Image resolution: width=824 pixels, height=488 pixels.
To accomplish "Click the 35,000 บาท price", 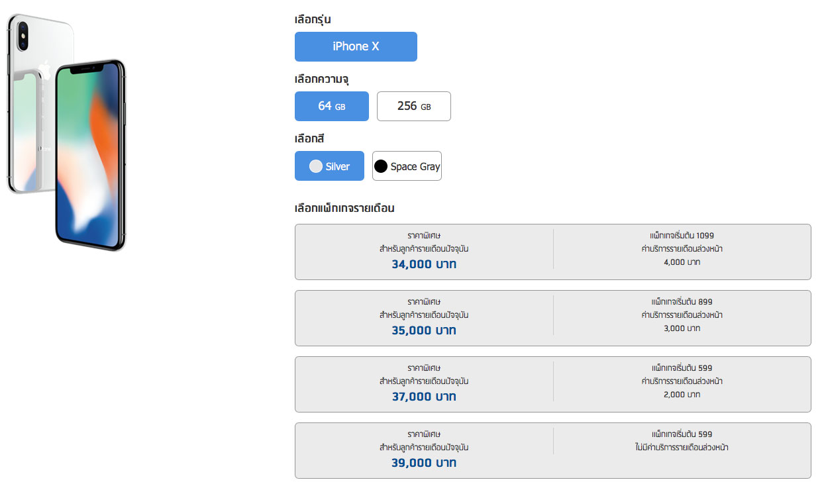I will tap(424, 330).
